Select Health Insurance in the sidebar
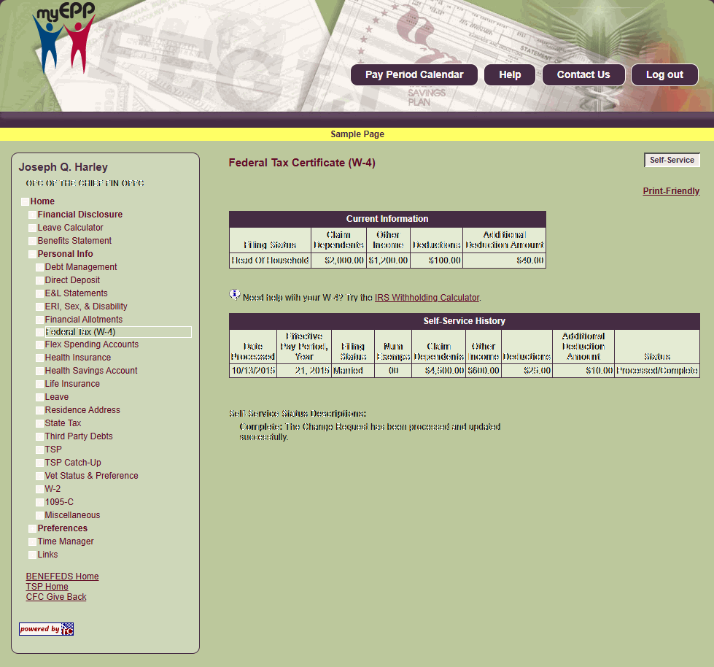This screenshot has width=714, height=667. tap(78, 358)
